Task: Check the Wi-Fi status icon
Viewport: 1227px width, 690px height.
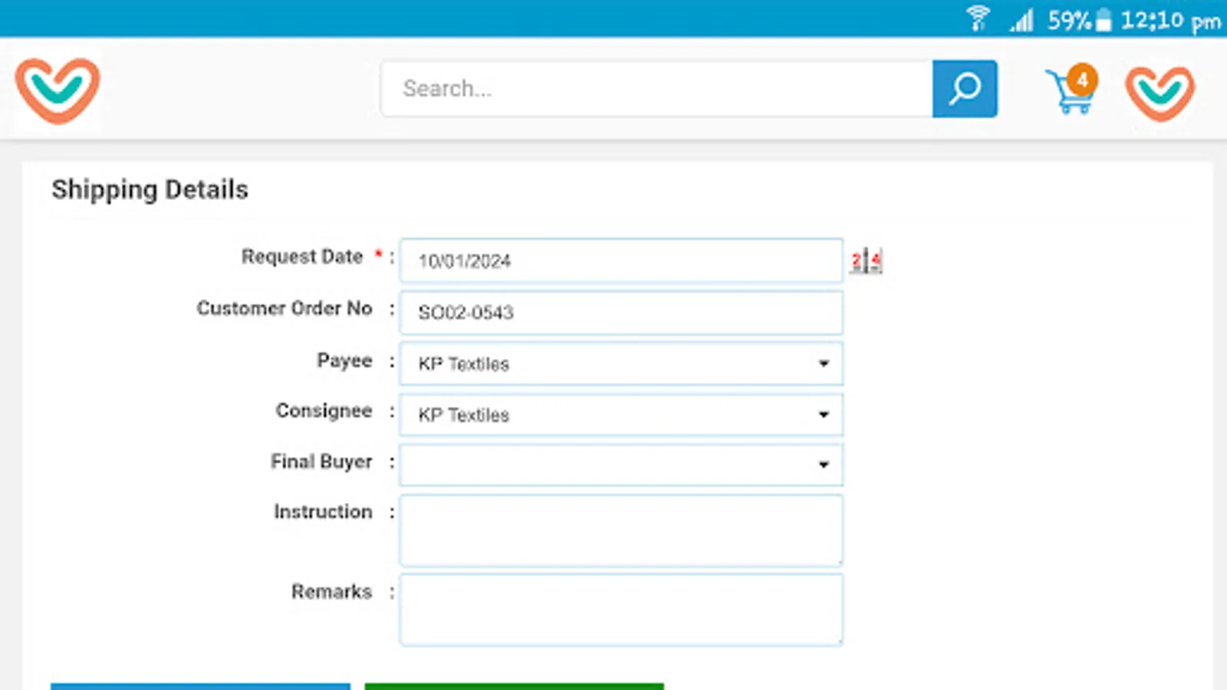Action: tap(978, 18)
